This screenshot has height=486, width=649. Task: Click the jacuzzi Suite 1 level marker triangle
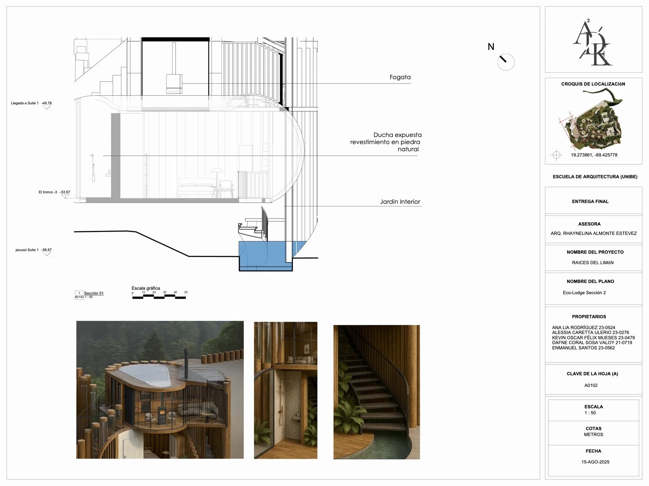47,254
